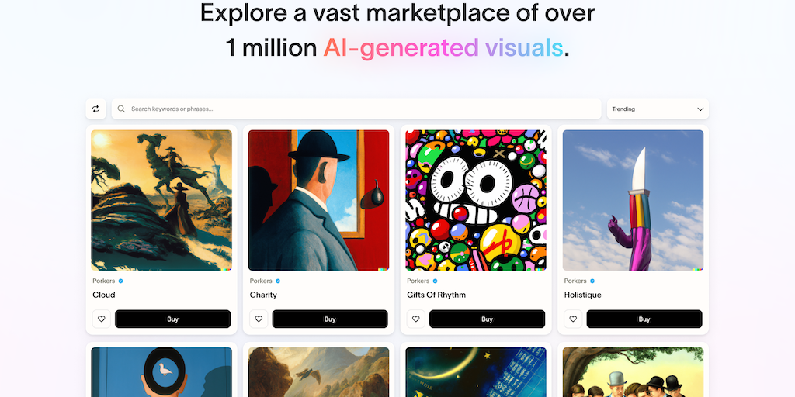
Task: Click the shuffle refresh icon beside search bar
Action: [x=95, y=109]
